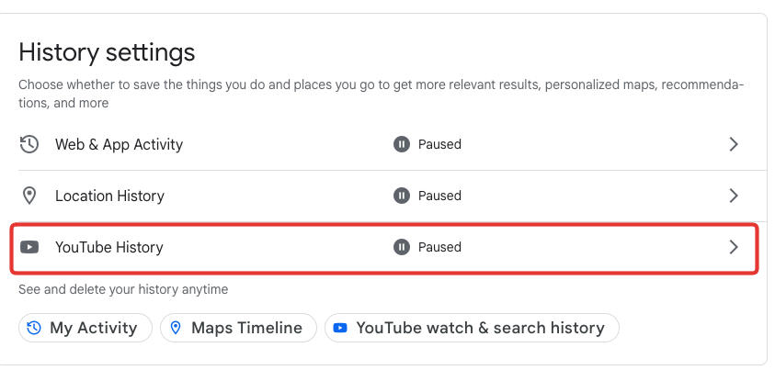Click the pause icon in YouTube History row
This screenshot has width=775, height=370.
(x=402, y=247)
